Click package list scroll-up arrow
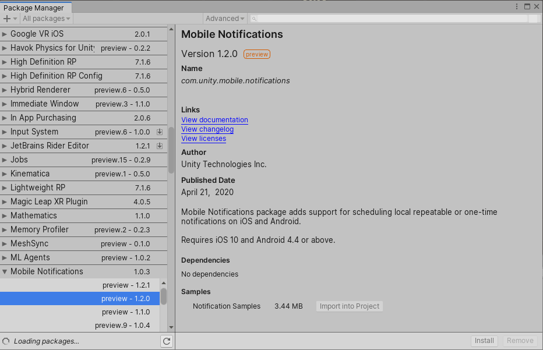This screenshot has width=543, height=350. [171, 30]
